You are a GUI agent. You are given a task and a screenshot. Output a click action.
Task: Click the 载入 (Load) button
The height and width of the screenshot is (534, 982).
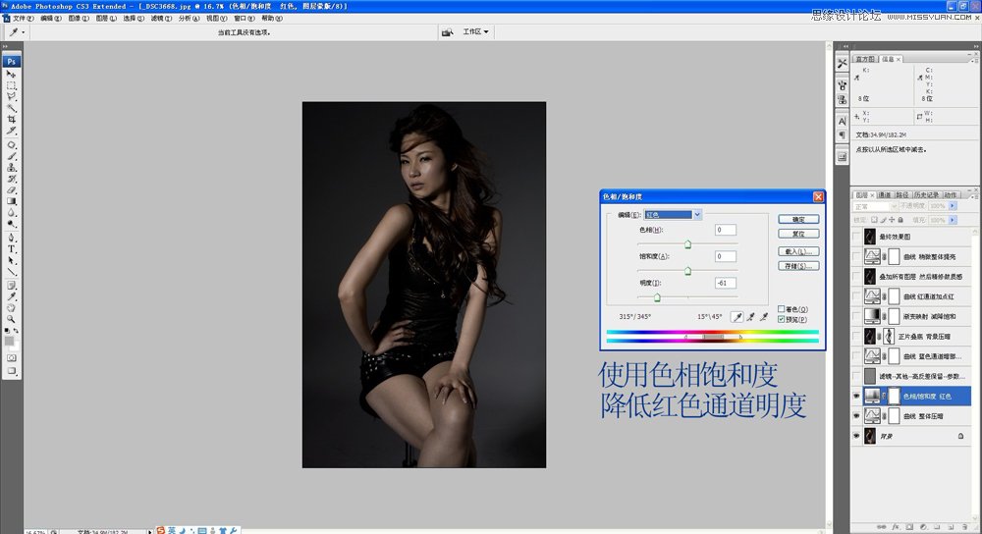click(797, 252)
